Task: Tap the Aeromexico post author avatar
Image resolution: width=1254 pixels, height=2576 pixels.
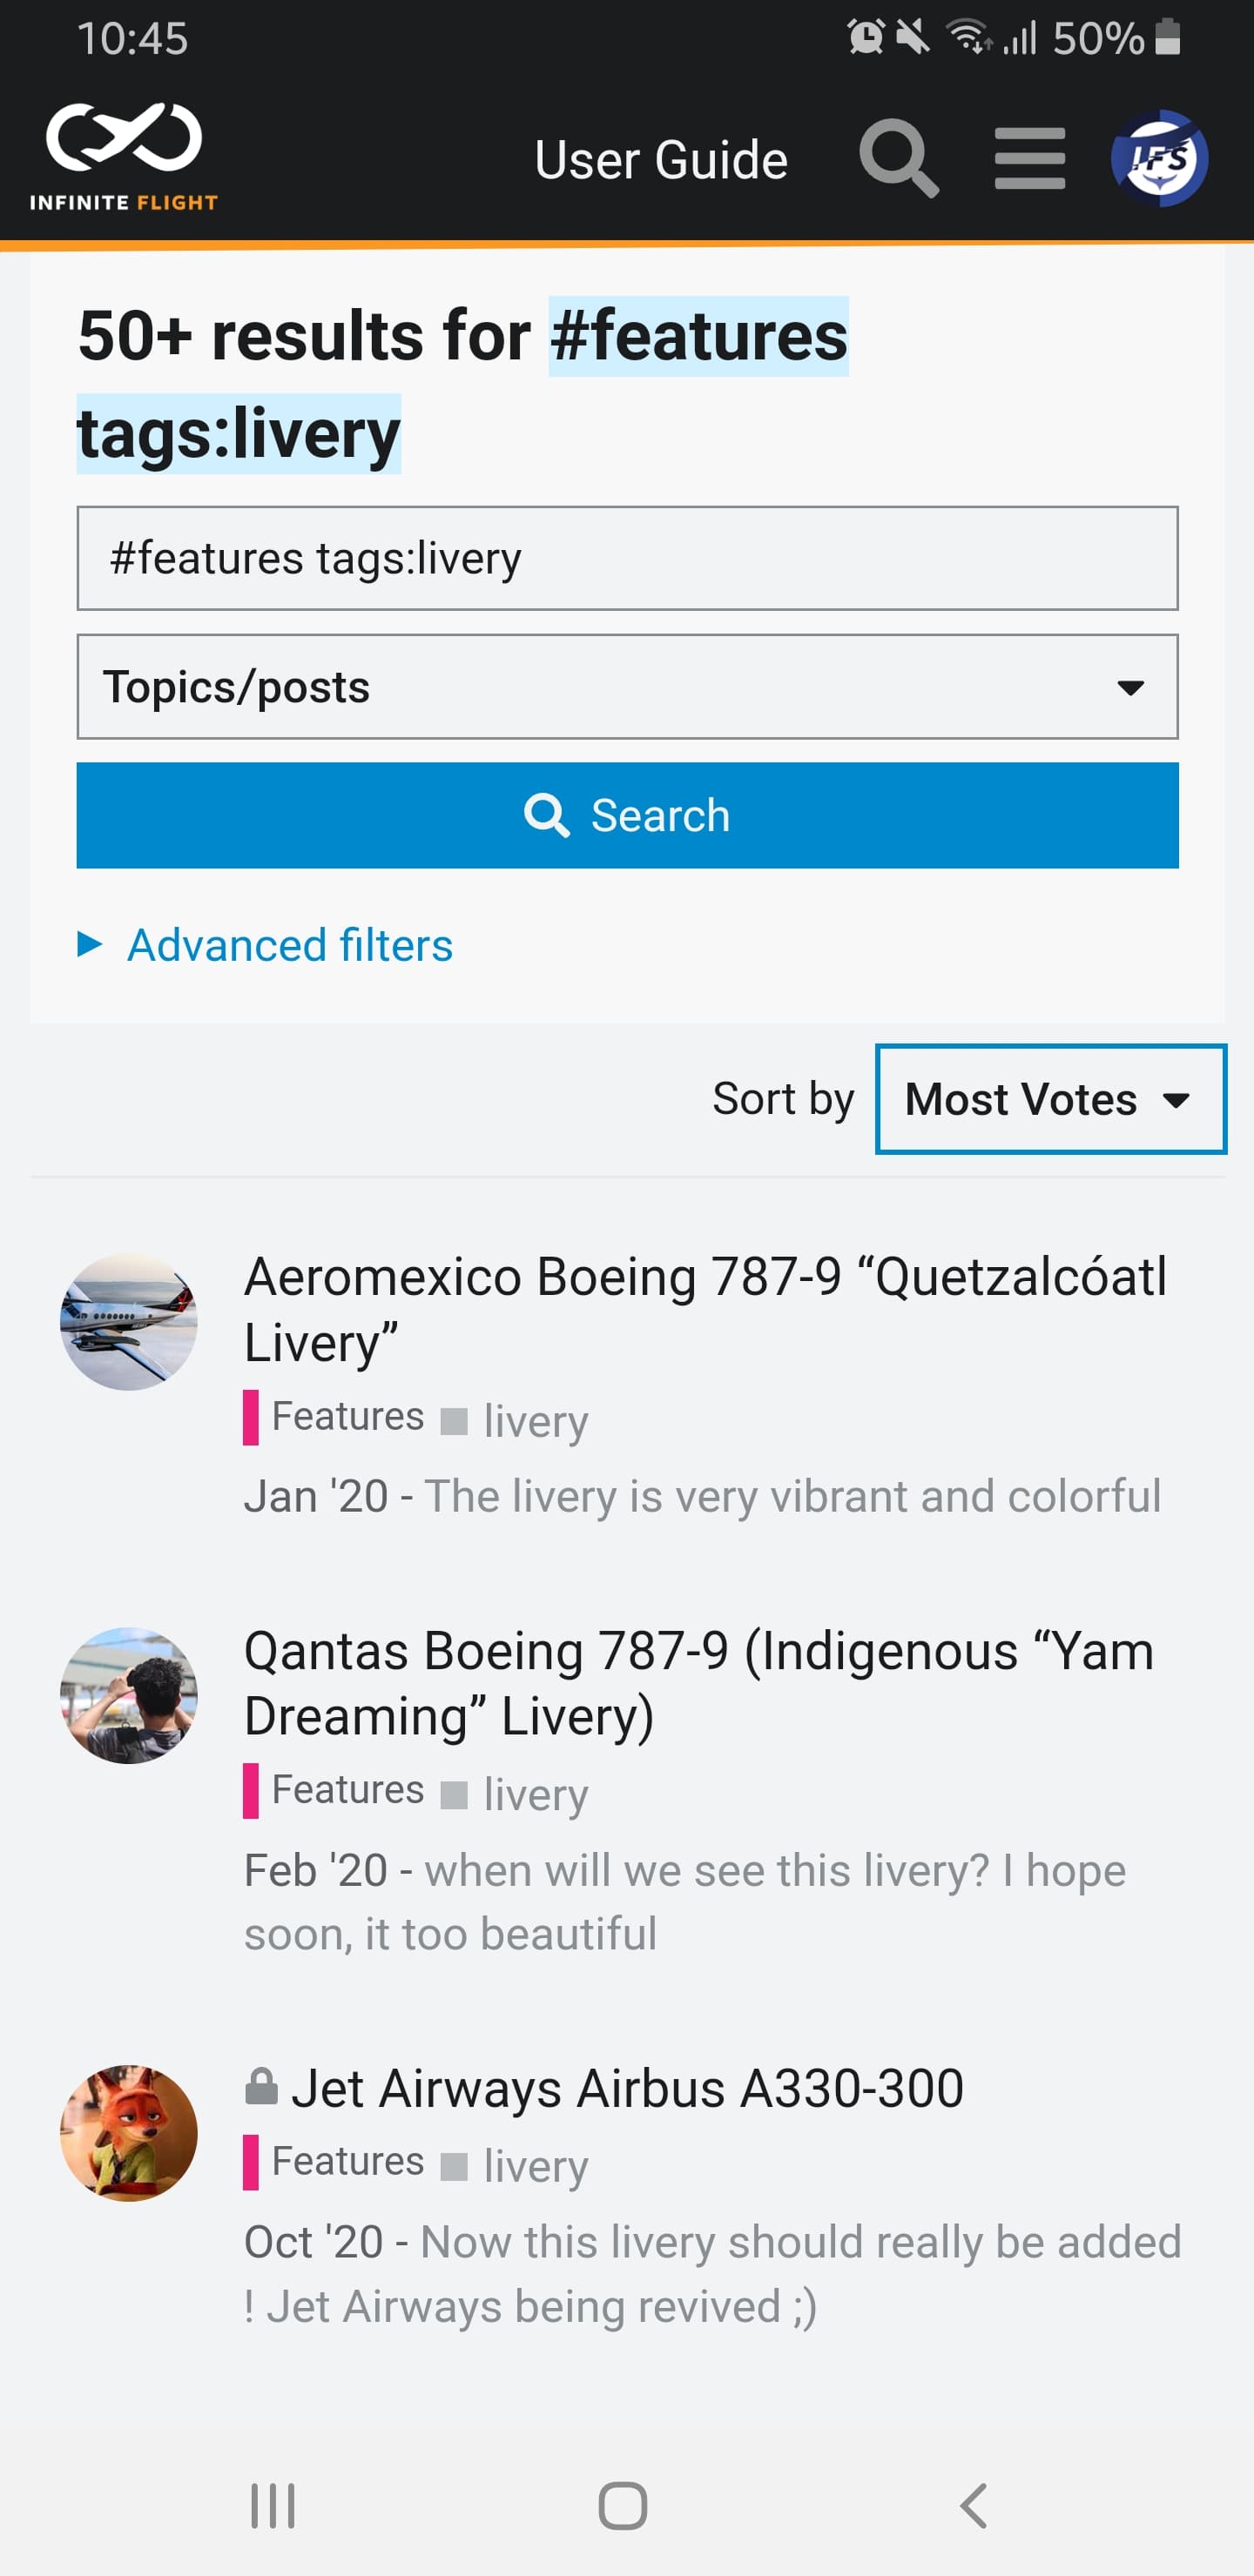Action: (x=129, y=1321)
